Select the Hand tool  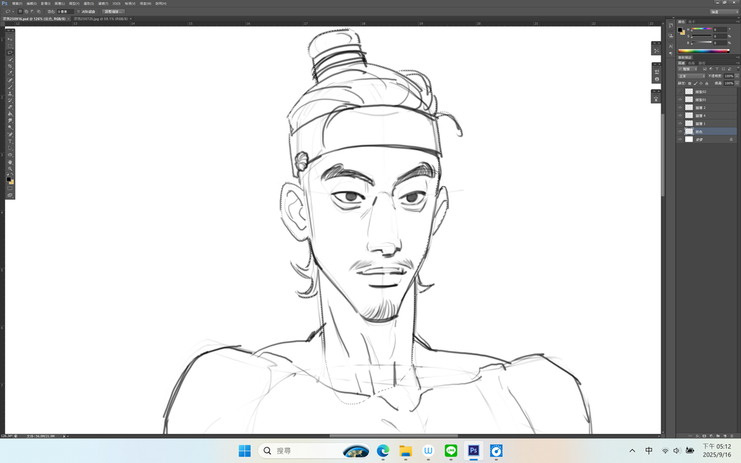pos(10,161)
